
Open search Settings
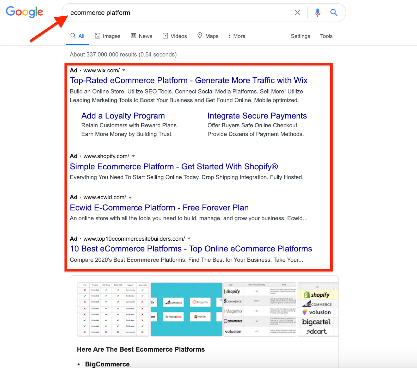301,36
